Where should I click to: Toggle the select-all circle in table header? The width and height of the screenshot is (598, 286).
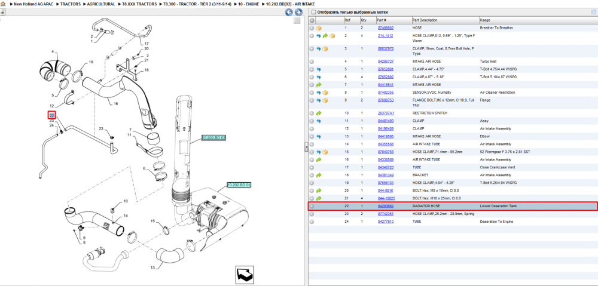(x=312, y=20)
